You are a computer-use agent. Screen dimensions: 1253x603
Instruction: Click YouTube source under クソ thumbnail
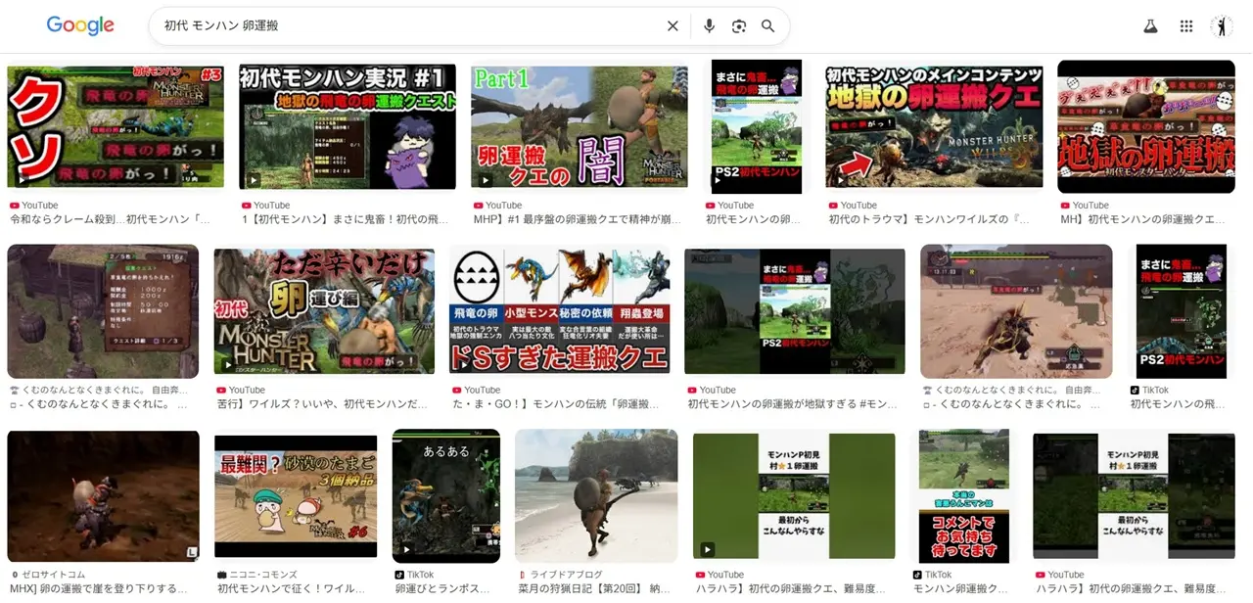pos(40,206)
